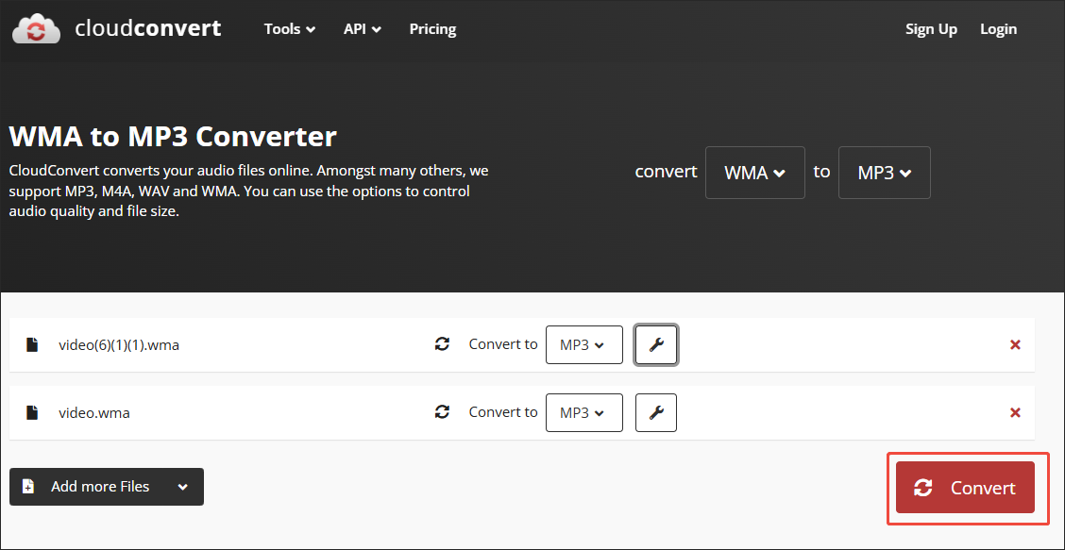Click the refresh icon beside video.wma
1065x550 pixels.
442,412
